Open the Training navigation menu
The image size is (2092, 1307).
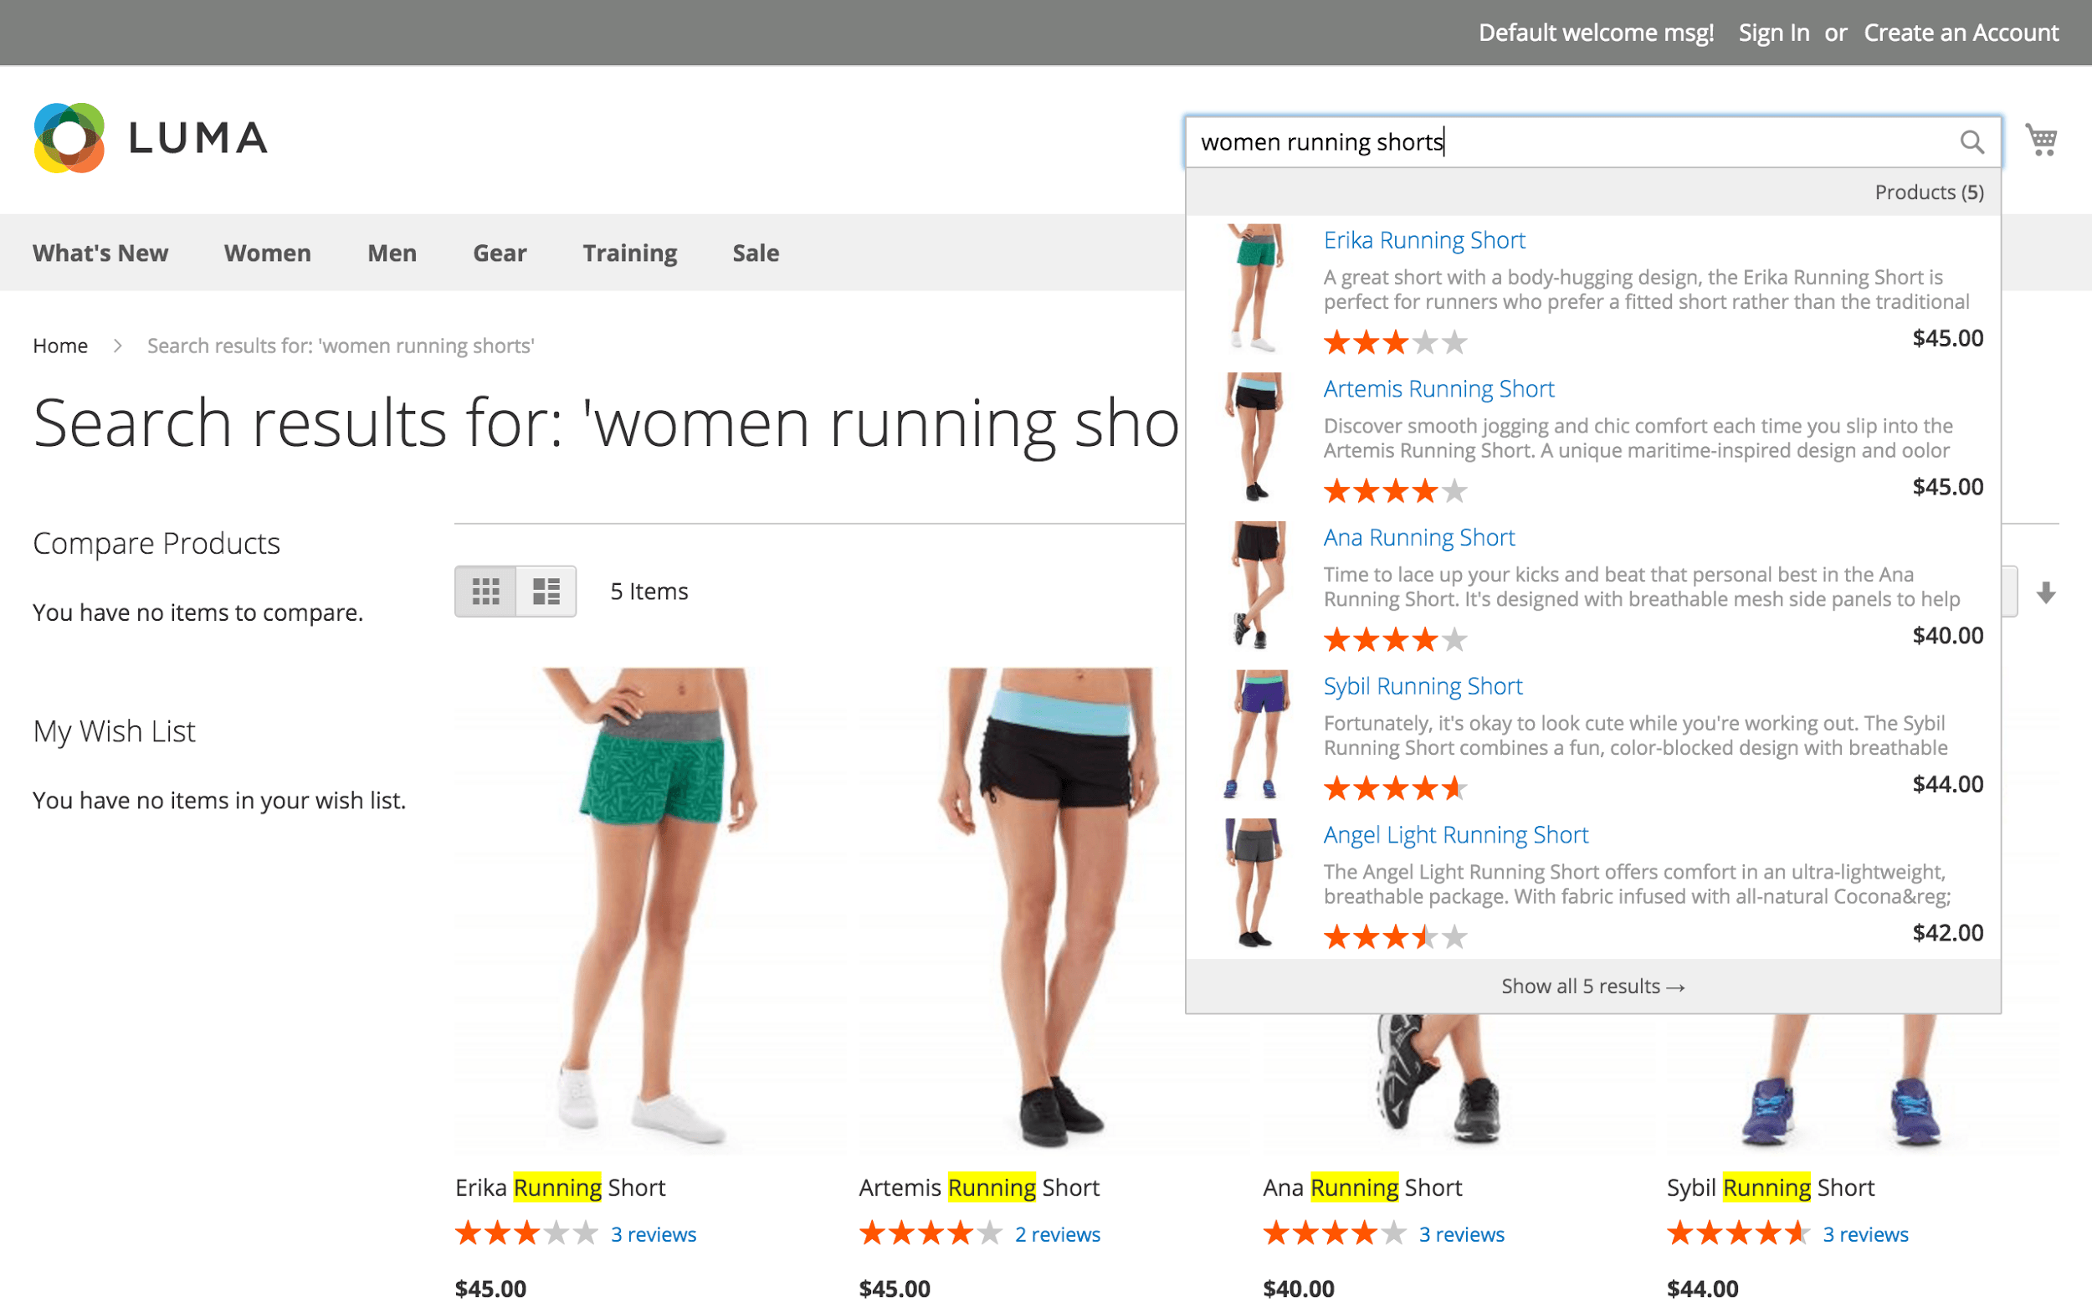(631, 253)
